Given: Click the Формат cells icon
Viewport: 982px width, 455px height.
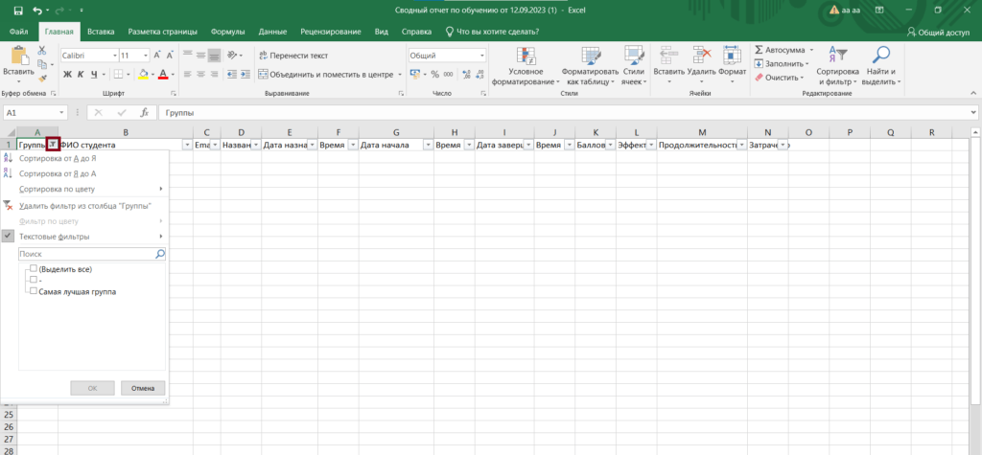Looking at the screenshot, I should [x=732, y=55].
